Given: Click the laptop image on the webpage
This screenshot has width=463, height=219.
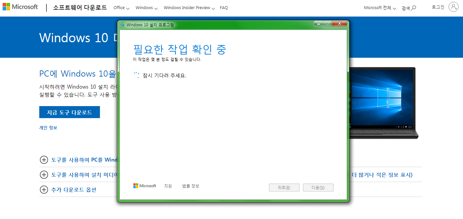Looking at the screenshot, I should (384, 103).
